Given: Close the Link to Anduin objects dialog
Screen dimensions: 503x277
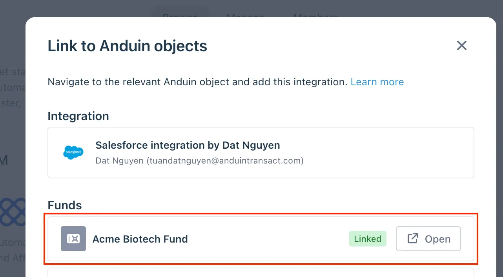Looking at the screenshot, I should [462, 45].
